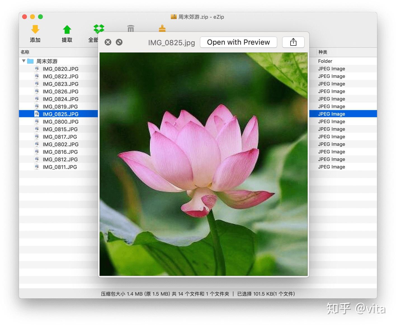This screenshot has width=396, height=325.
Task: Click the Dropbox extract-all toolbar icon
Action: click(x=99, y=28)
